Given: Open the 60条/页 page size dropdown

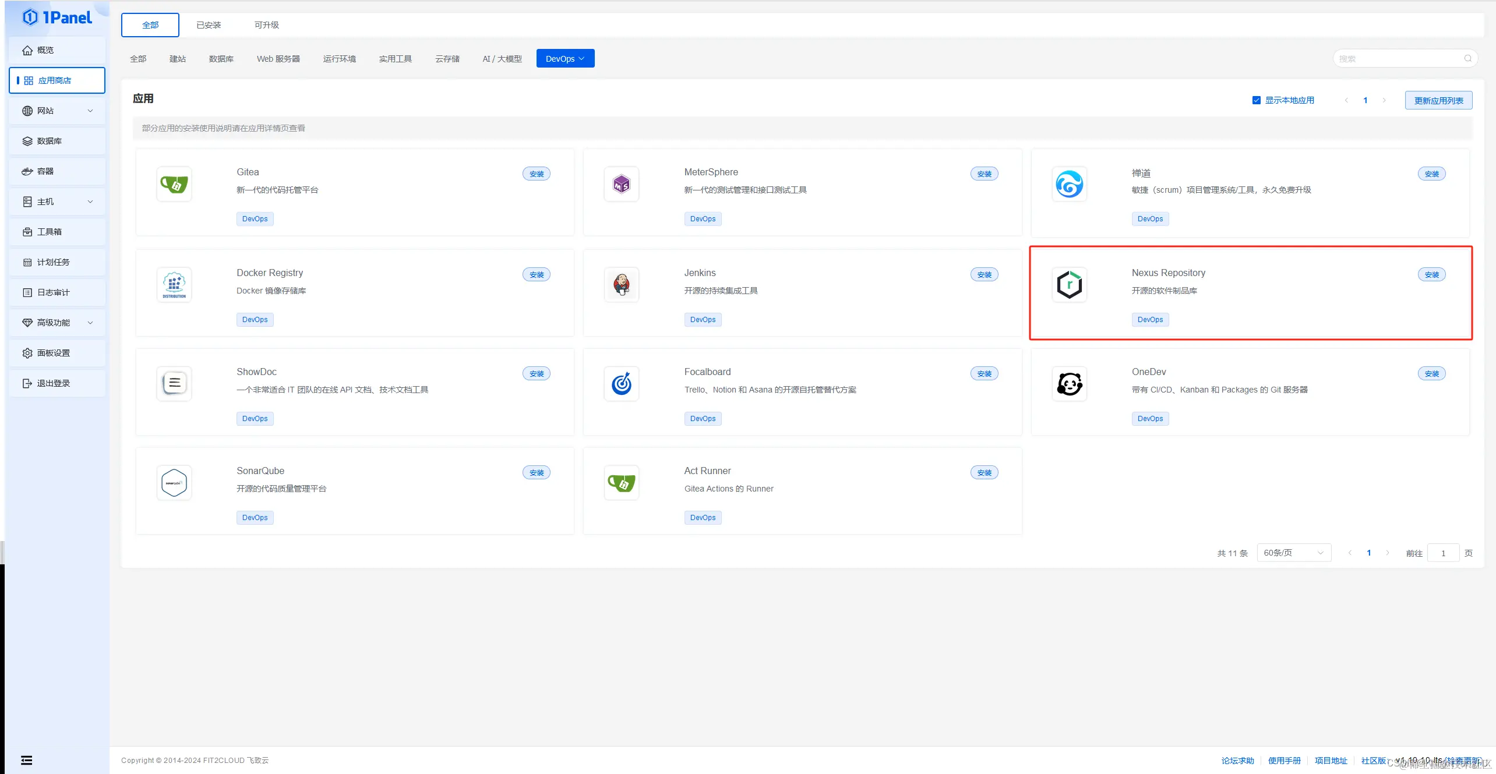Looking at the screenshot, I should tap(1293, 553).
